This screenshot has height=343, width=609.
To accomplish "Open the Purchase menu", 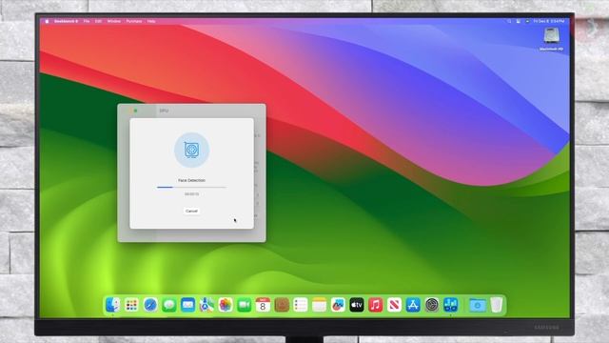I will pyautogui.click(x=134, y=21).
